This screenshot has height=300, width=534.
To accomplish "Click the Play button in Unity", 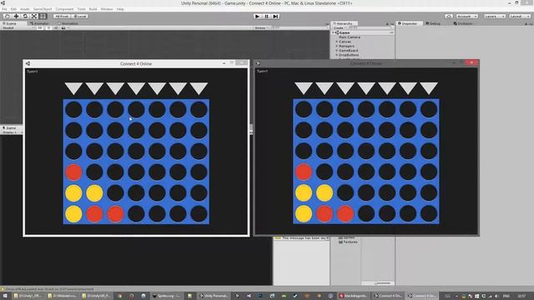I will [258, 17].
